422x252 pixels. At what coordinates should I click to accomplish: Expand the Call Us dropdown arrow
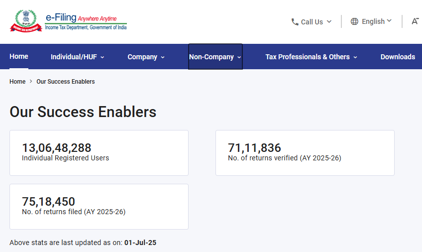329,22
